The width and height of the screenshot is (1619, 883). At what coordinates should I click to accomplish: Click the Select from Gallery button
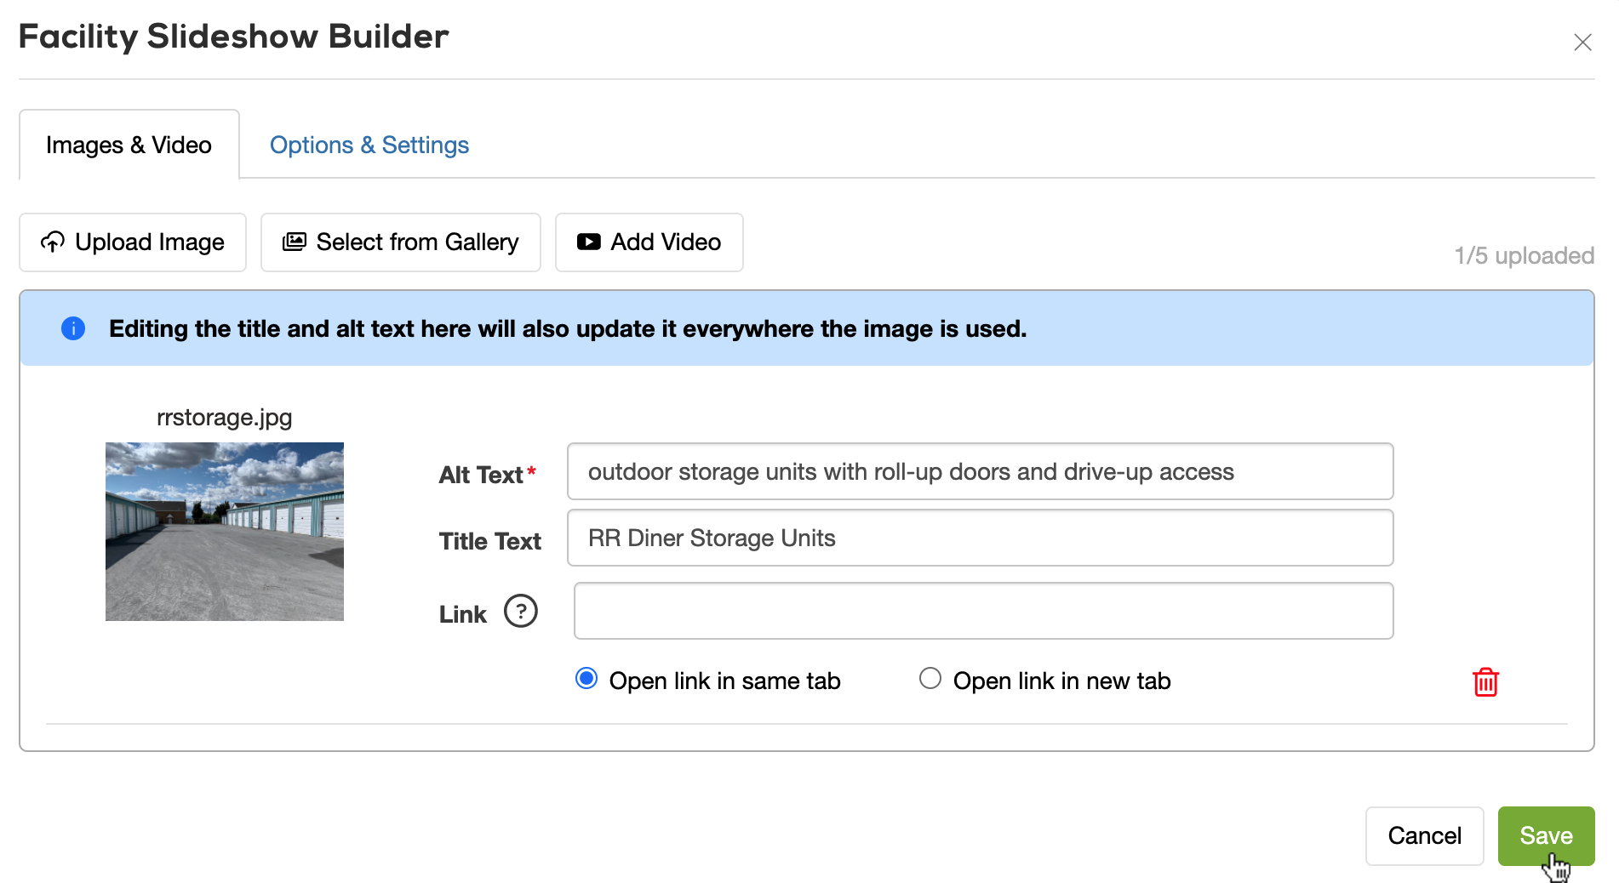[401, 242]
